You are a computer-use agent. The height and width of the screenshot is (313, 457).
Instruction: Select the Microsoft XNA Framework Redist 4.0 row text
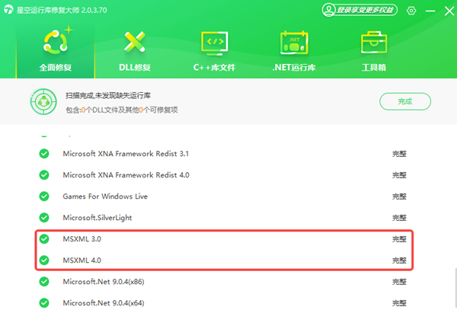(126, 175)
